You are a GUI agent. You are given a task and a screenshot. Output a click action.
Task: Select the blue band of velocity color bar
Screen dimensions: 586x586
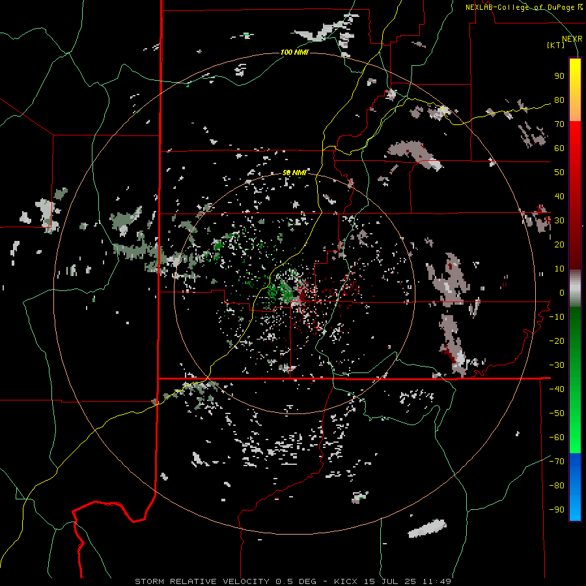click(x=575, y=486)
